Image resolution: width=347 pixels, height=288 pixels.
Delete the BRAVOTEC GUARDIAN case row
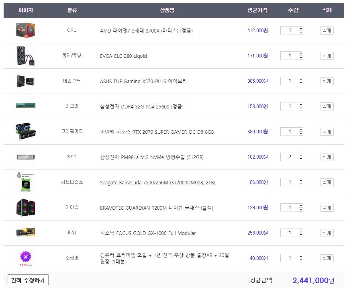point(327,207)
